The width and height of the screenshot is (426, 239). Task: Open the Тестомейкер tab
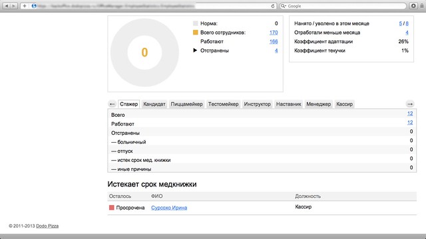(x=224, y=104)
